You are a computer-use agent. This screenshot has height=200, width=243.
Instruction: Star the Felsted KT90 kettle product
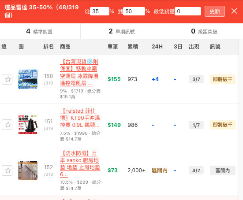point(7,125)
